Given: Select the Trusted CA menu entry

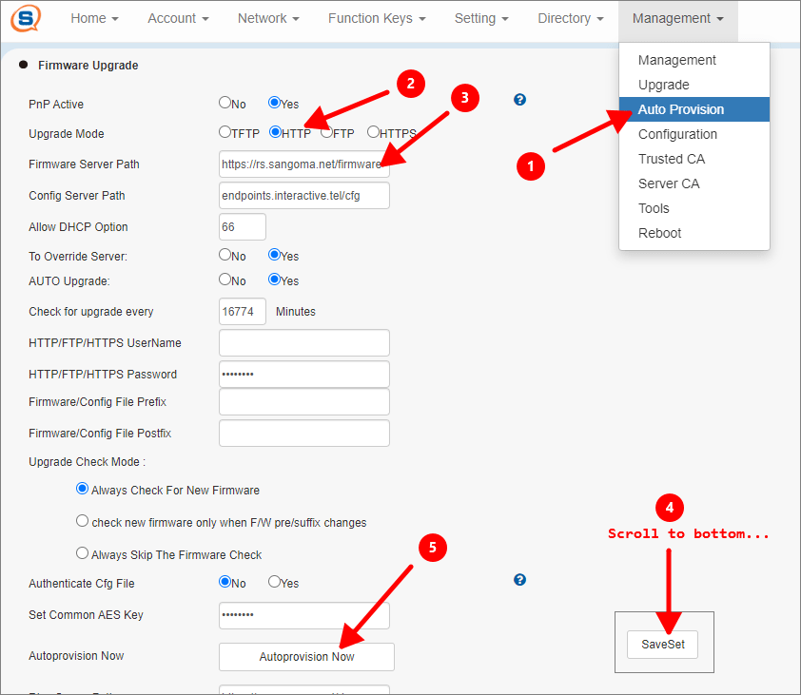Looking at the screenshot, I should pos(673,159).
